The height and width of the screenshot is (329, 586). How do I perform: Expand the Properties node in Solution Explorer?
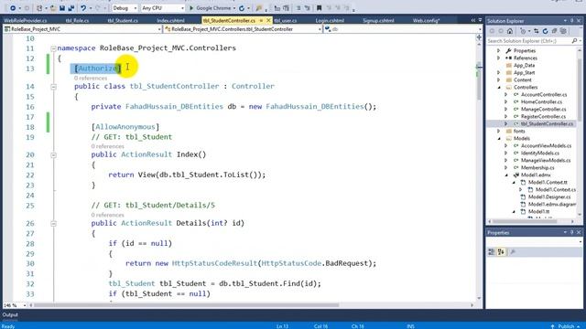pos(498,50)
